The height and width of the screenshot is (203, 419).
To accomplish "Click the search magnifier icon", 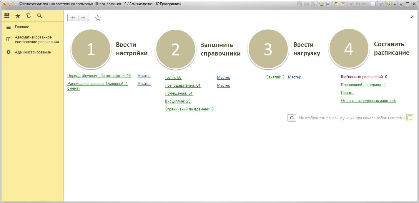I will (39, 16).
